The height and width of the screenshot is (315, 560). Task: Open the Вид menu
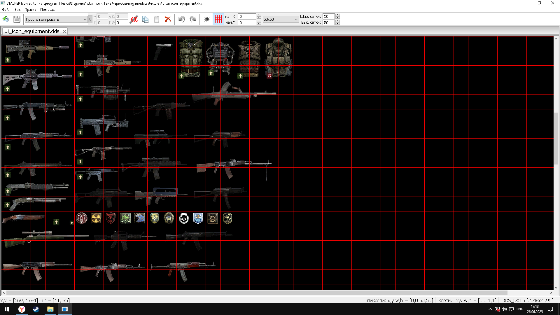tap(17, 10)
